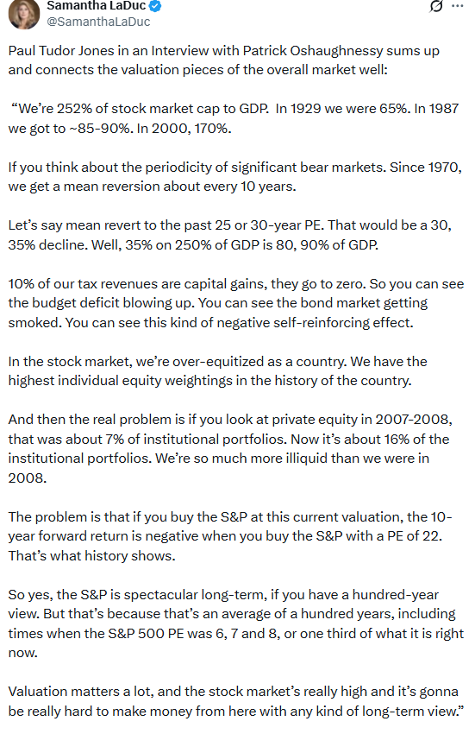The height and width of the screenshot is (734, 475).
Task: Click the '10-year forward return is negative' paragraph
Action: 230,536
